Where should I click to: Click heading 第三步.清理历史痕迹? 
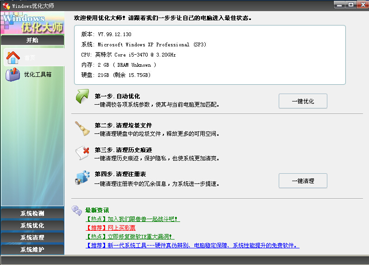pyautogui.click(x=123, y=150)
